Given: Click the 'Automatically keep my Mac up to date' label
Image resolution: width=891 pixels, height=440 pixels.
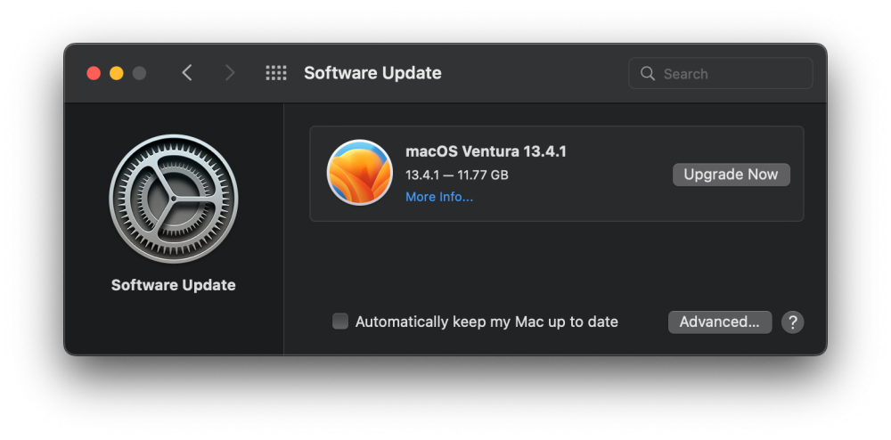Looking at the screenshot, I should pyautogui.click(x=487, y=322).
